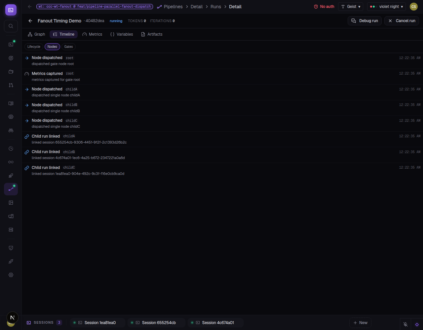Switch to the Artifacts tab
Screen dimensions: 423x330
tap(152, 34)
